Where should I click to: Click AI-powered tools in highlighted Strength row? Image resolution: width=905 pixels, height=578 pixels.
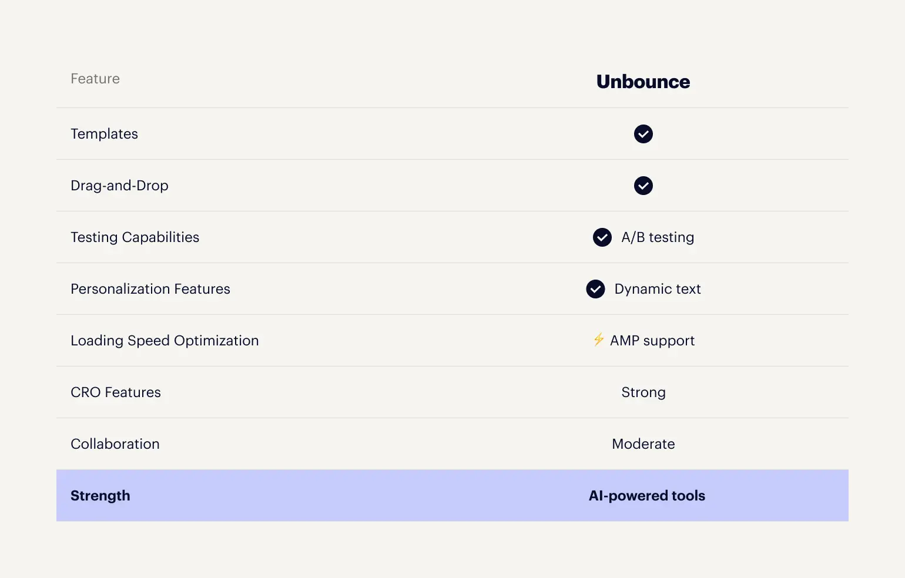click(x=647, y=496)
